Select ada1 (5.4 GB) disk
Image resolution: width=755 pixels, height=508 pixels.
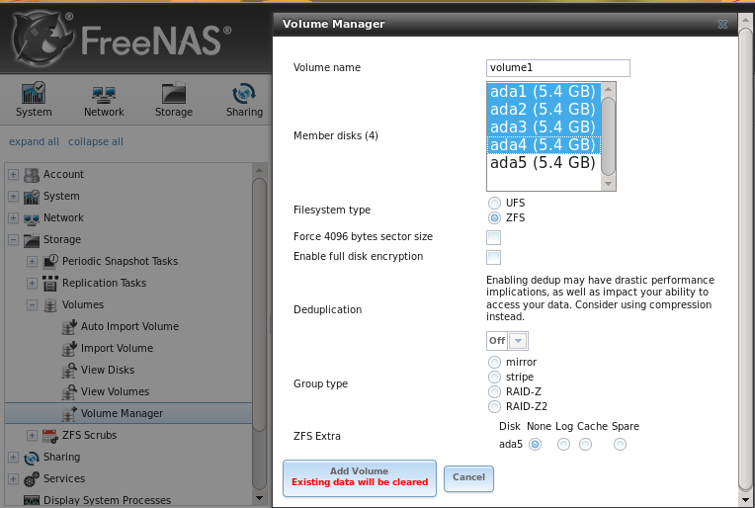tap(544, 92)
